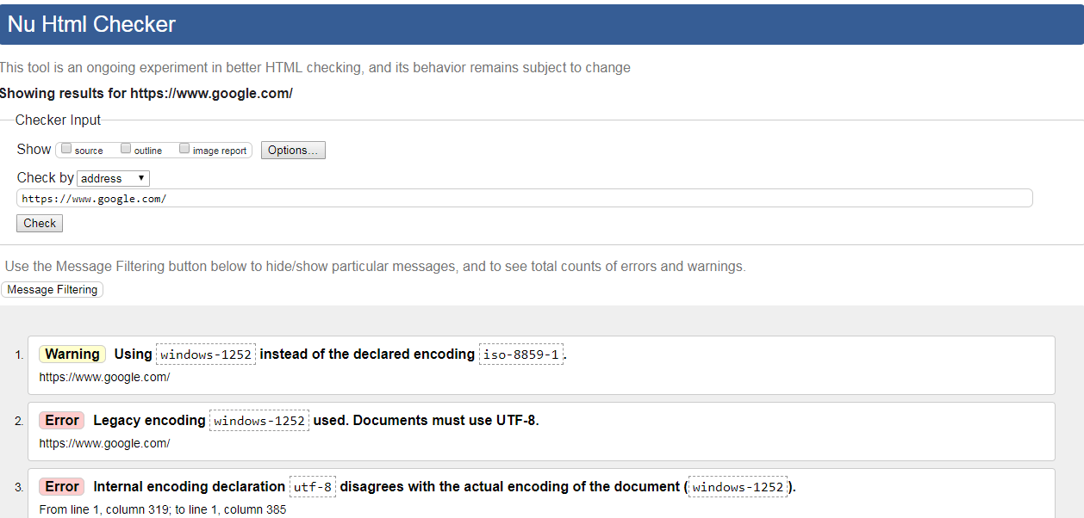Click the "Showing results for" heading
Viewport: 1084px width, 518px height.
tap(146, 93)
